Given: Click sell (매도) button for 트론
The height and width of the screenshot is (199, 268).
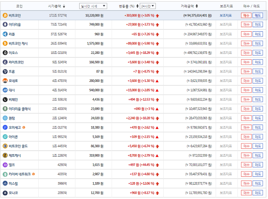Looking at the screenshot, I should pyautogui.click(x=258, y=72).
